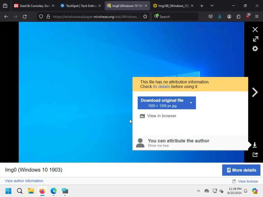This screenshot has height=197, width=263.
Task: Click the share/reuse icon in viewer sidebar
Action: pos(255,154)
